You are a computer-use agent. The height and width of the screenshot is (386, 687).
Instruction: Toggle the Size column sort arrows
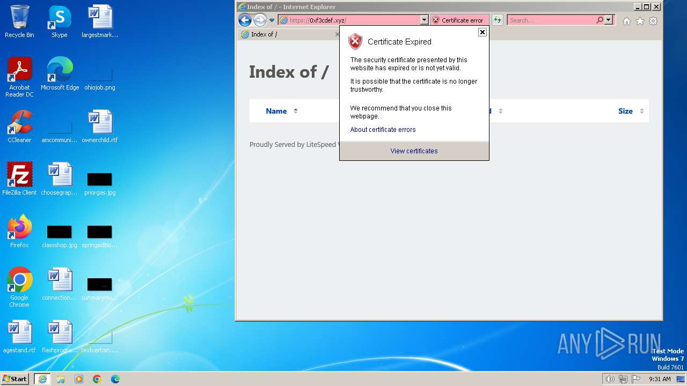pos(641,111)
